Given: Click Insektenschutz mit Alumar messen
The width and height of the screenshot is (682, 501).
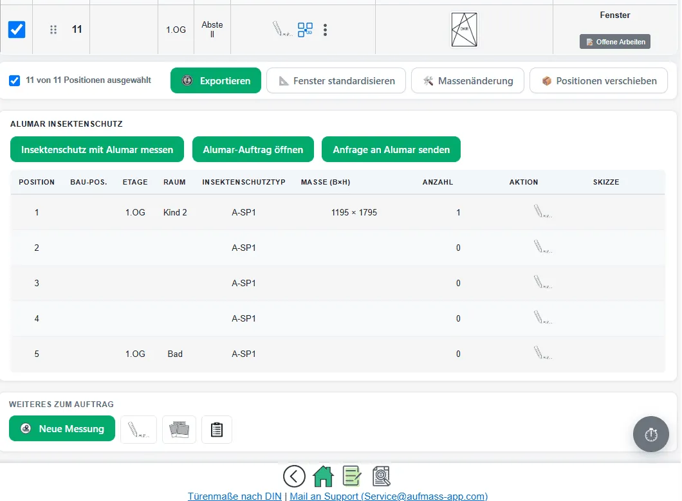Looking at the screenshot, I should (97, 149).
